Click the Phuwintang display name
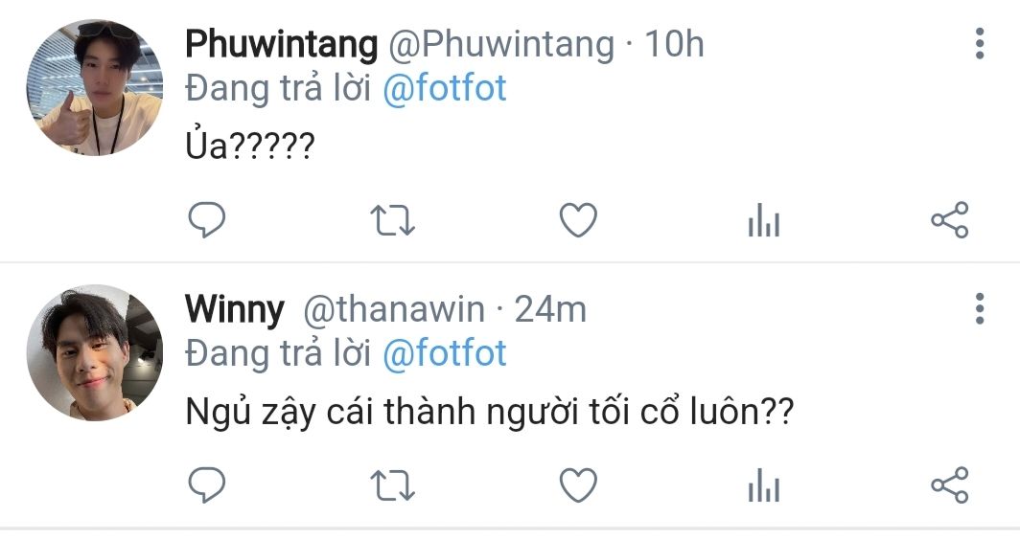 281,44
